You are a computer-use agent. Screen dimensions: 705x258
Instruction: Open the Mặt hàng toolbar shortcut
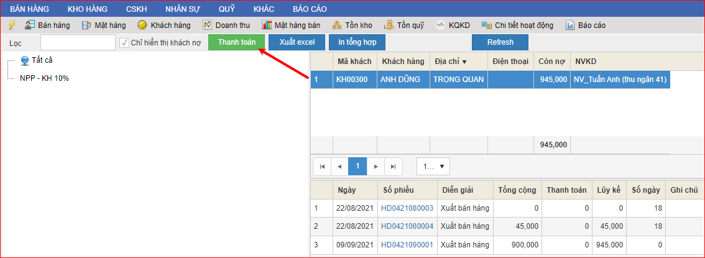[104, 25]
